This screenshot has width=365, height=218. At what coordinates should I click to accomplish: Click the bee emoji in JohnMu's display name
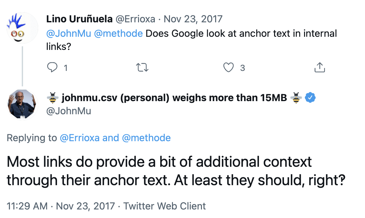pos(52,97)
